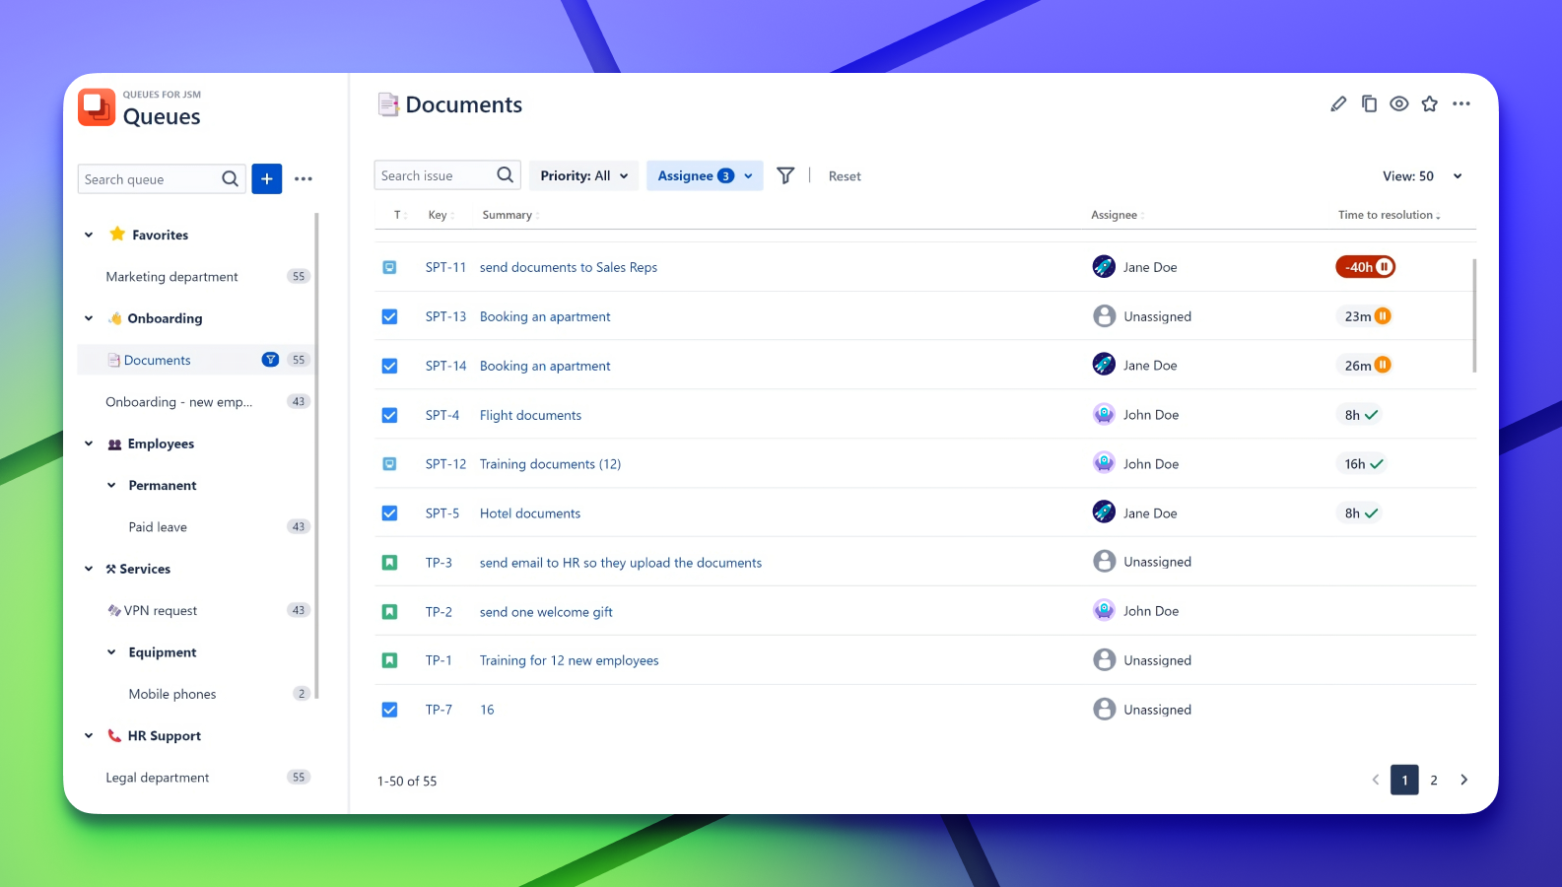
Task: Click the search icon in issue search
Action: click(x=506, y=175)
